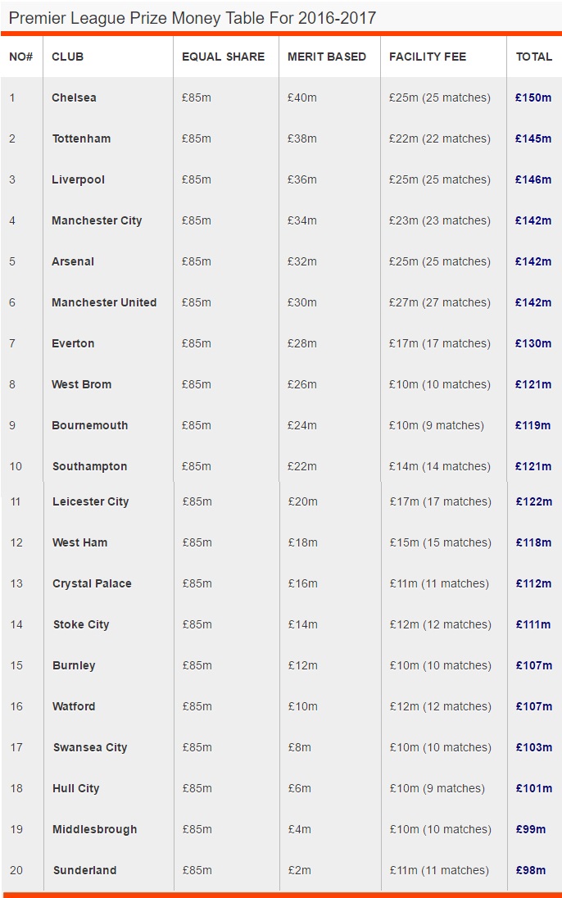Click Middlesbrough's £99m total
Viewport: 562px width, 898px height.
tap(531, 829)
